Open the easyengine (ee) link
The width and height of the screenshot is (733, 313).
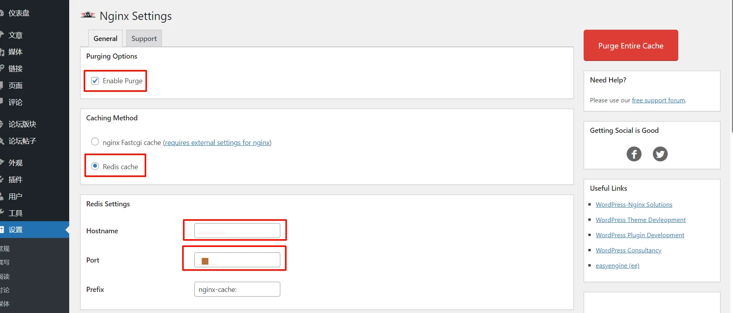coord(617,266)
